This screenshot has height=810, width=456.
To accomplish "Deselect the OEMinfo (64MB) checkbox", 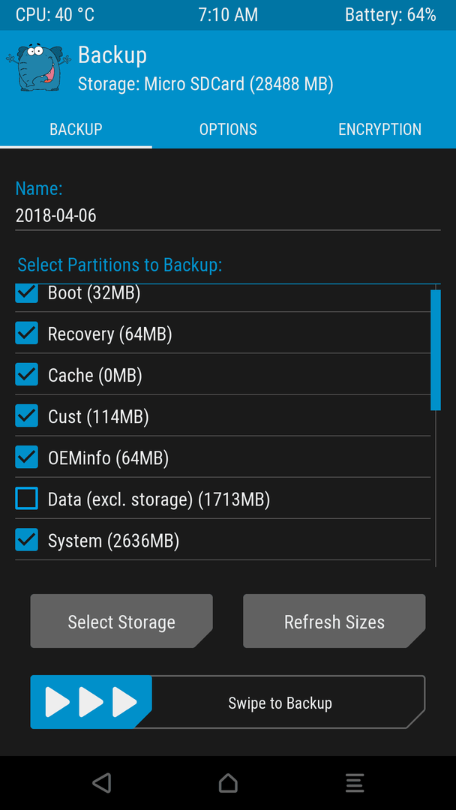I will coord(26,457).
